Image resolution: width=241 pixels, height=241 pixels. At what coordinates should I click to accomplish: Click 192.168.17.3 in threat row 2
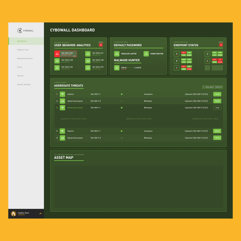click(96, 101)
